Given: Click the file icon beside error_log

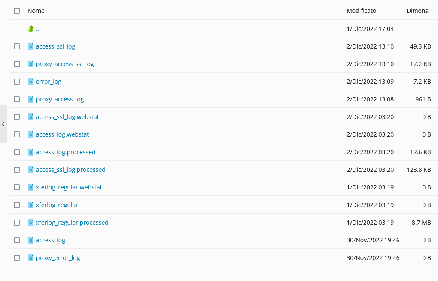Looking at the screenshot, I should [31, 82].
